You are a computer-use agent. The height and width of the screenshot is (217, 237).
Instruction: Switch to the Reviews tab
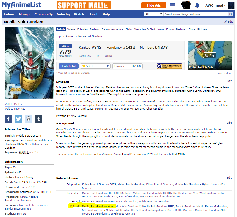[x=95, y=29]
